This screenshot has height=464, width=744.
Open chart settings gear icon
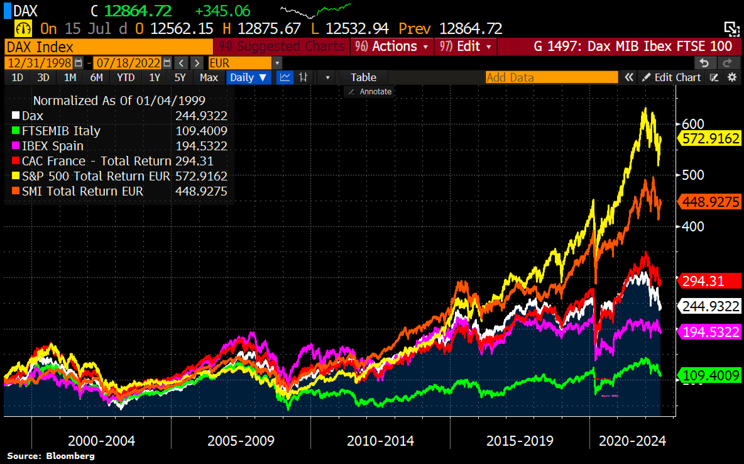pyautogui.click(x=732, y=77)
